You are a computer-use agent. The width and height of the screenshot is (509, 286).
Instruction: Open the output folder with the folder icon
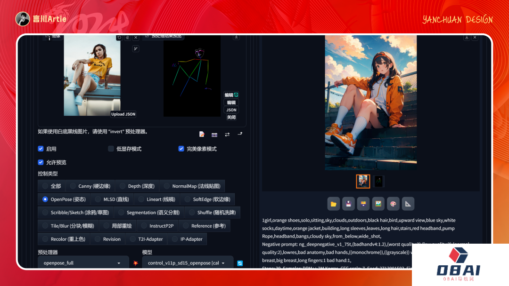333,204
